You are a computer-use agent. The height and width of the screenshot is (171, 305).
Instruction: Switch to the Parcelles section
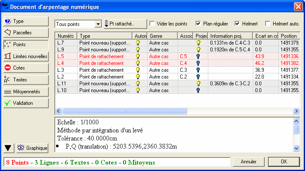click(25, 32)
